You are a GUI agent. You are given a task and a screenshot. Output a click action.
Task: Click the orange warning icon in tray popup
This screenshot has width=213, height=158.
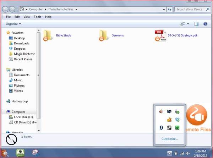(169, 120)
